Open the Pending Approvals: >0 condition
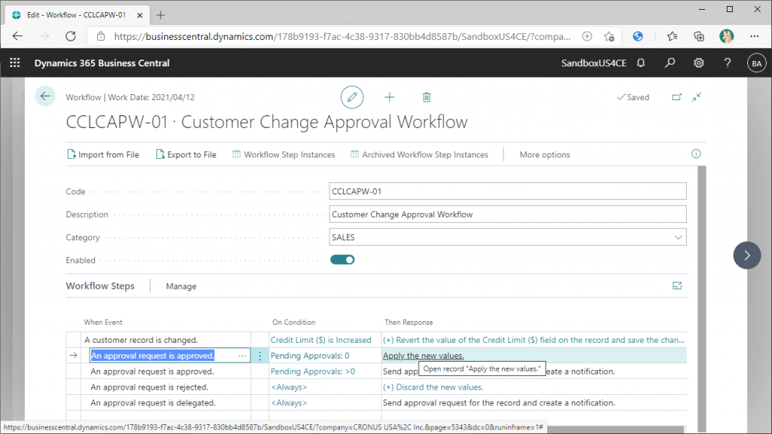772x434 pixels. (x=313, y=371)
